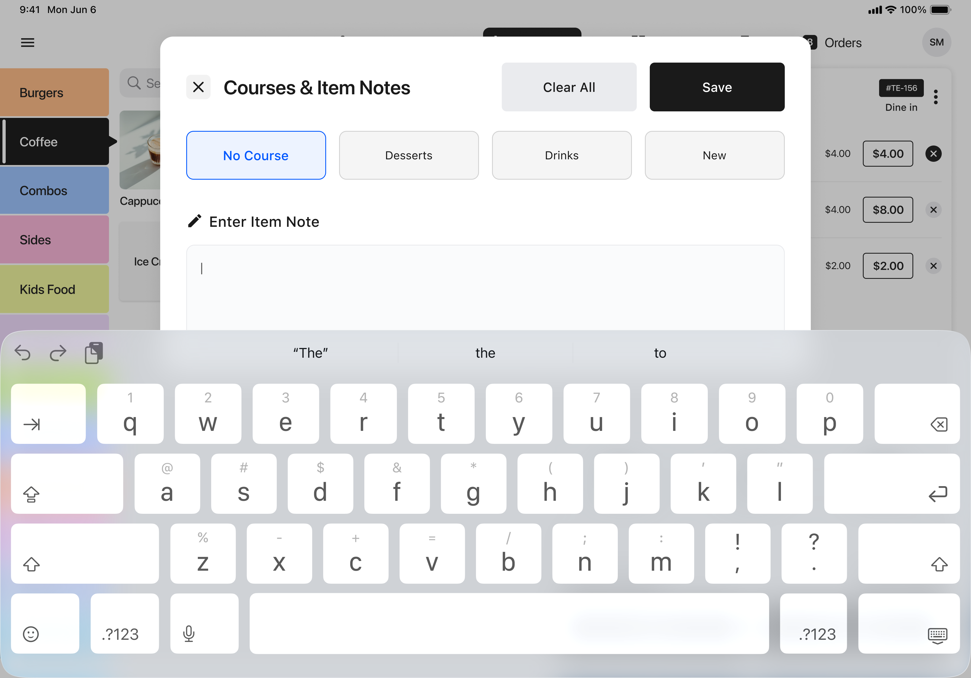This screenshot has height=678, width=971.
Task: Tap the dictation microphone key
Action: [x=204, y=624]
